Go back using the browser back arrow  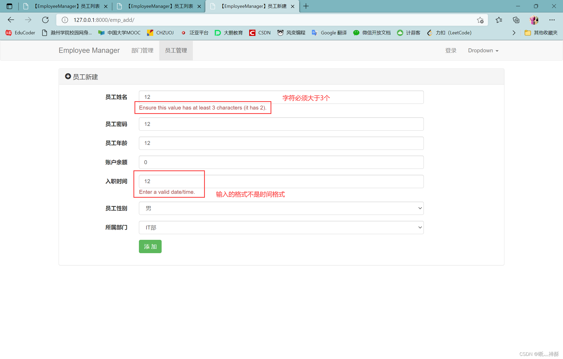coord(11,20)
